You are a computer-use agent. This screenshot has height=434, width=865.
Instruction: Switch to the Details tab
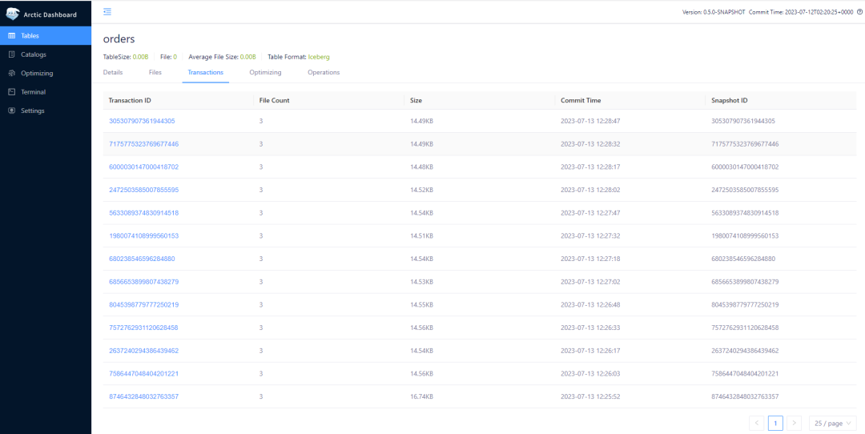coord(113,72)
